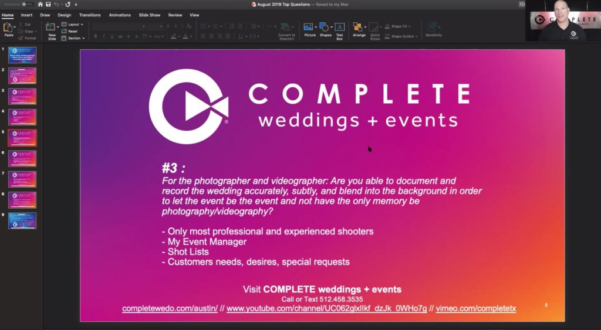
Task: Click the Save disk icon
Action: tap(48, 4)
